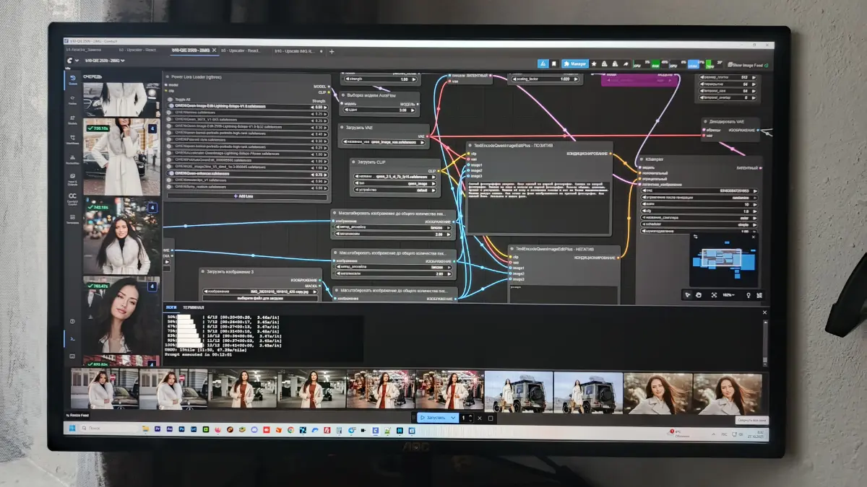Click the Add Lora button

coord(246,196)
